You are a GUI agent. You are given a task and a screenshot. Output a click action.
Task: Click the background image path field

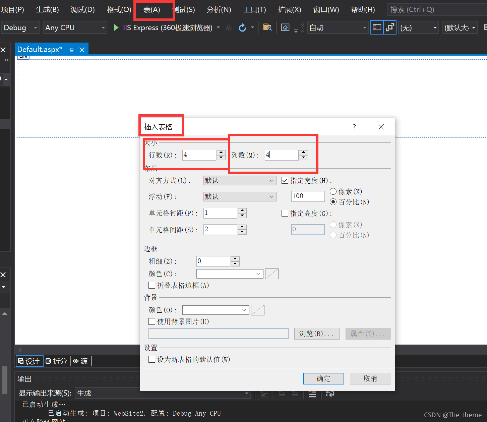219,334
